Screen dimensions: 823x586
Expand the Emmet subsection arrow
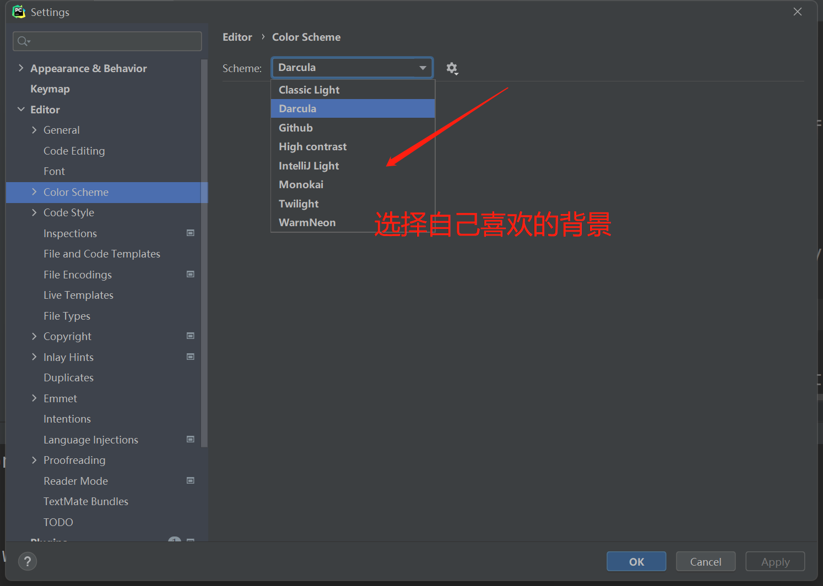tap(34, 398)
